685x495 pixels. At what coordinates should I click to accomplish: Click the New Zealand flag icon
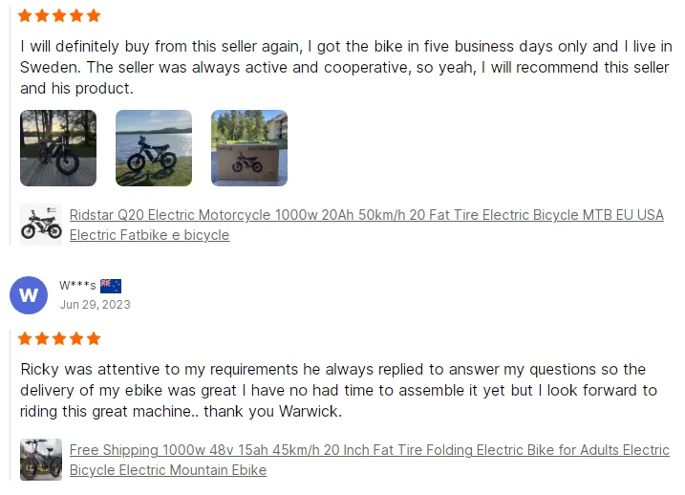click(111, 286)
